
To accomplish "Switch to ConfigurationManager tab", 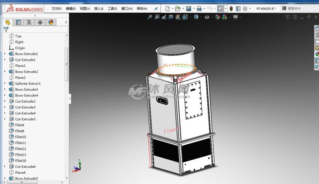I will [x=29, y=22].
